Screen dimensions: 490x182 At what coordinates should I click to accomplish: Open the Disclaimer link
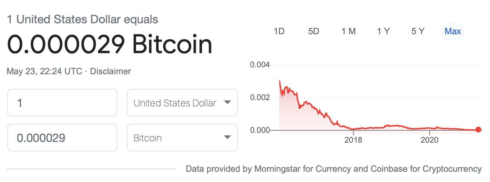pyautogui.click(x=110, y=71)
